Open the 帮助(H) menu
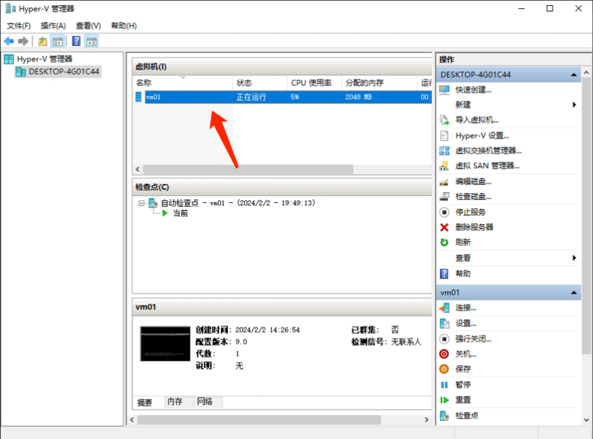Screen dimensions: 593x439 123,26
